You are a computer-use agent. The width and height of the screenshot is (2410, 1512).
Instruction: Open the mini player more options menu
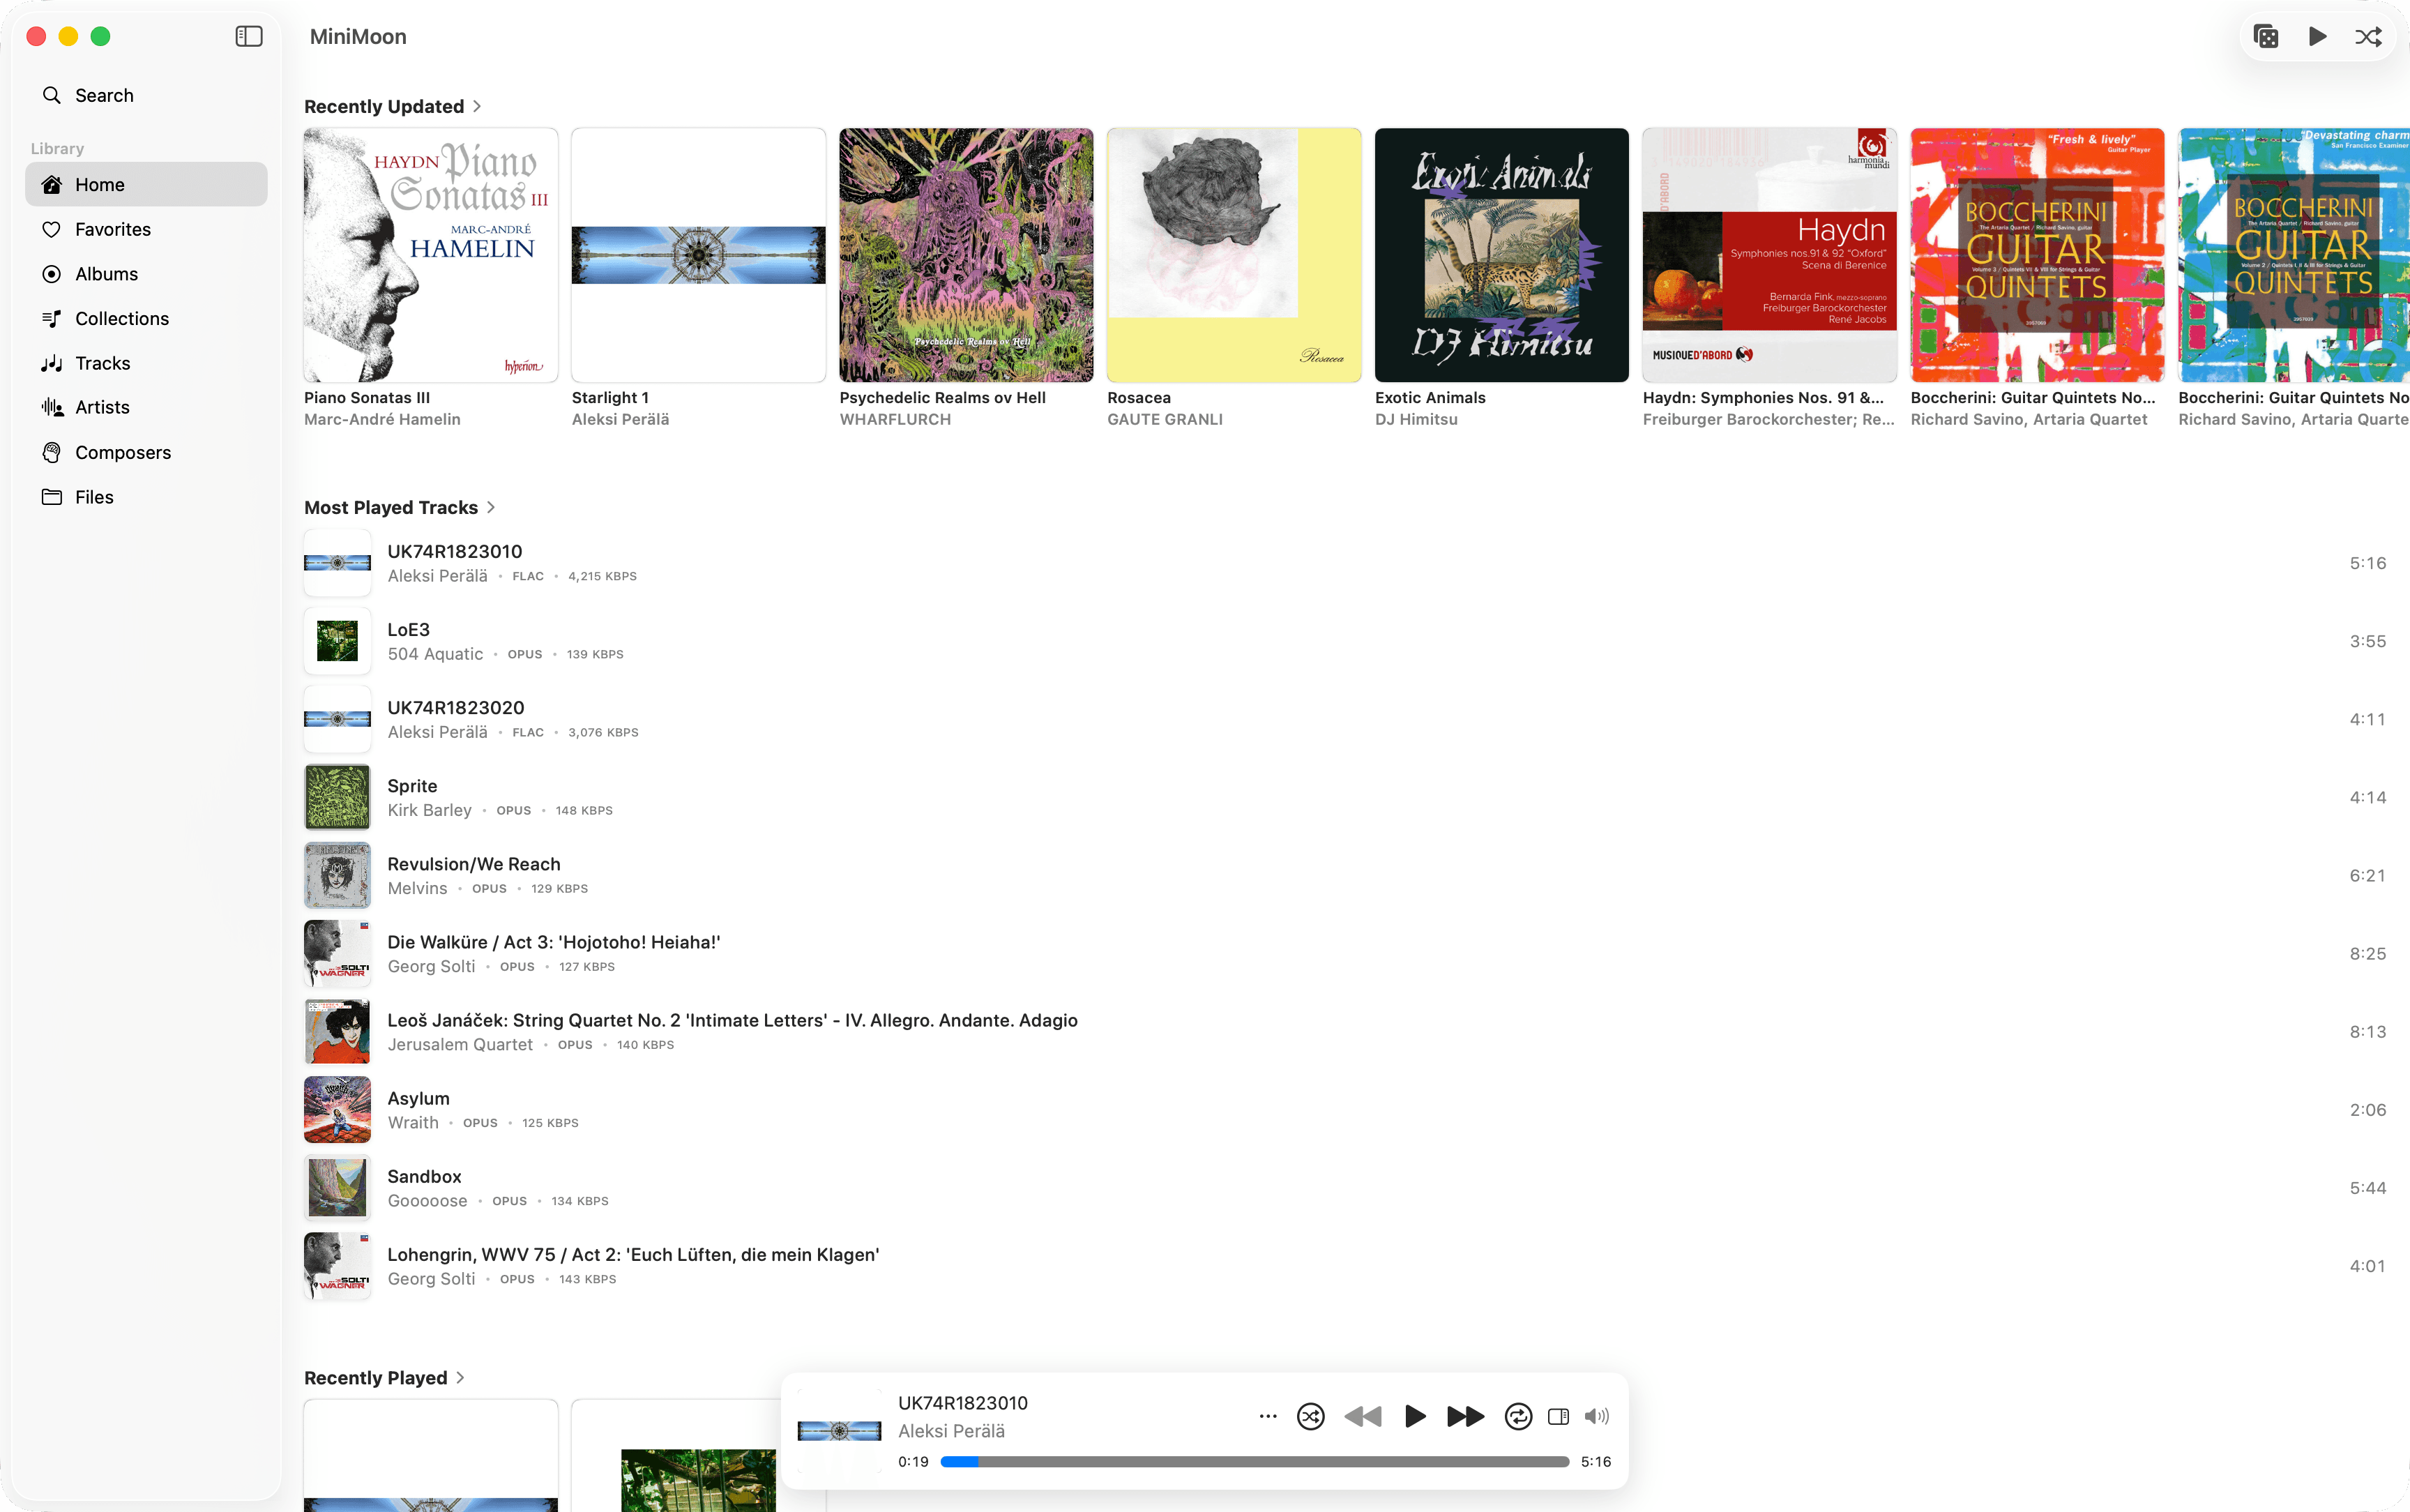1268,1416
